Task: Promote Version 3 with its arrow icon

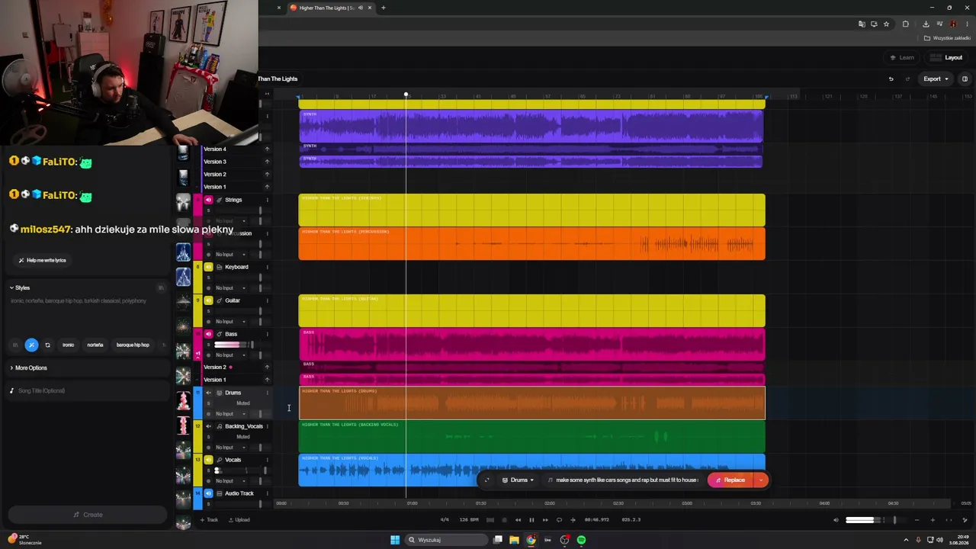Action: click(x=267, y=162)
